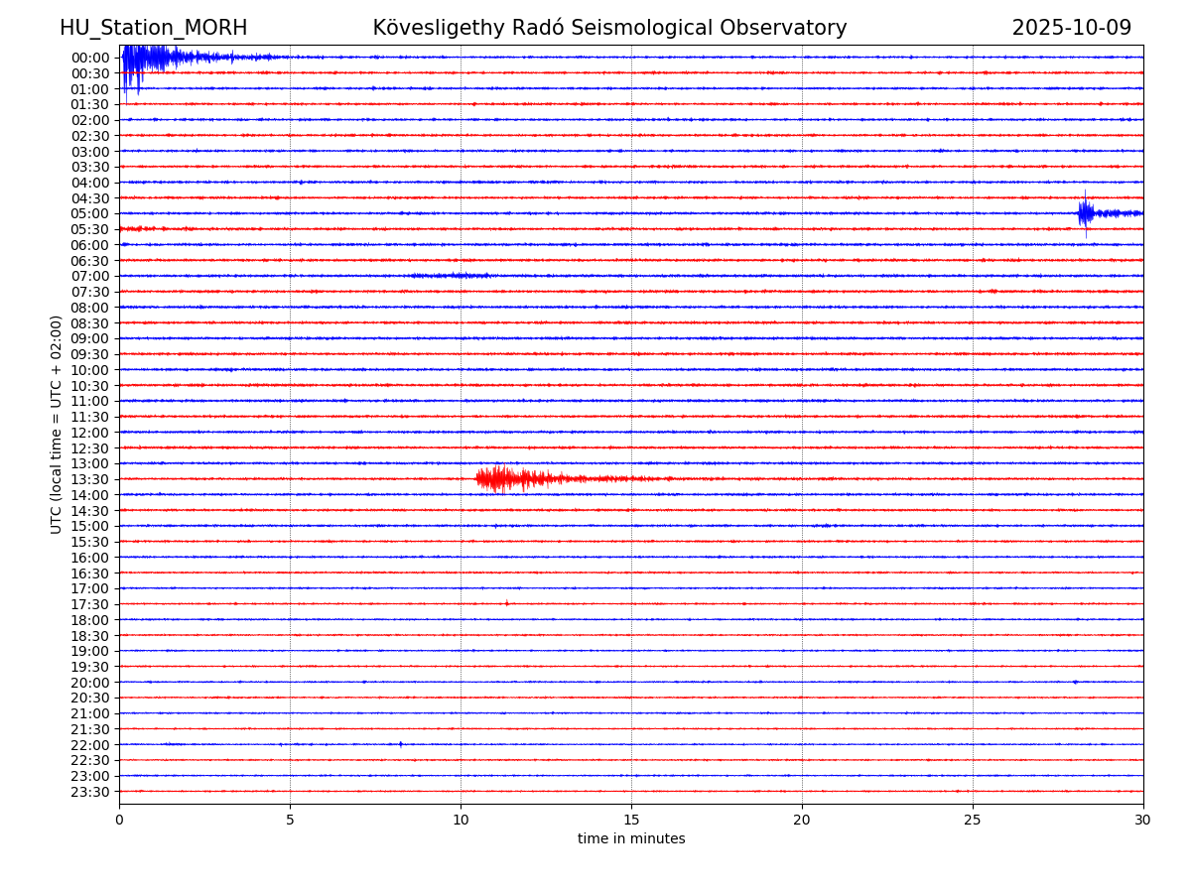Click the 20 tick on the minutes axis
This screenshot has height=893, width=1191.
(x=802, y=821)
